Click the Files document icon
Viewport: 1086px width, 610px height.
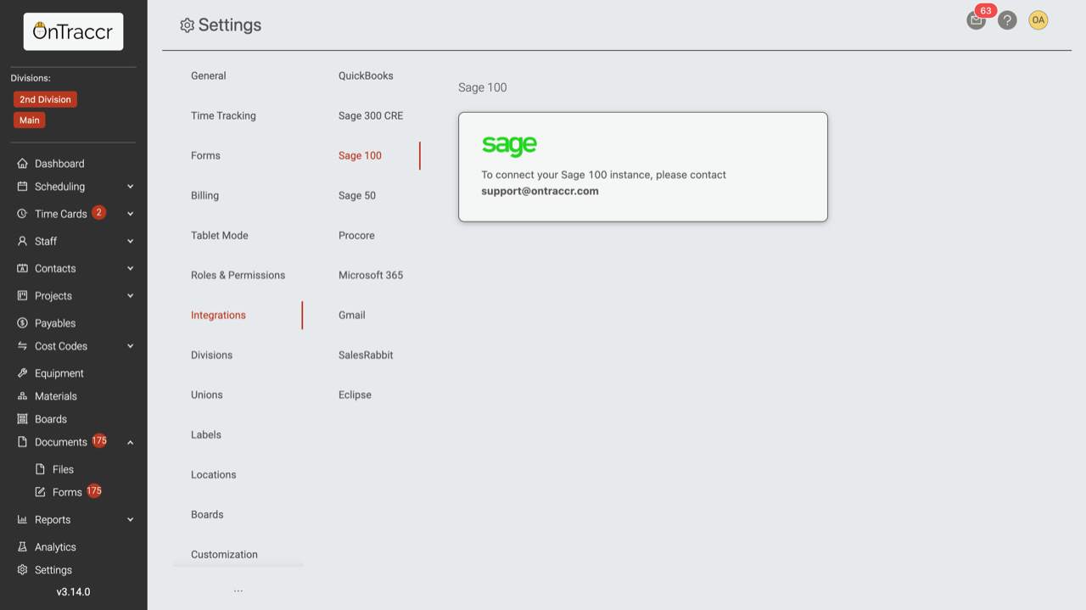pyautogui.click(x=40, y=468)
